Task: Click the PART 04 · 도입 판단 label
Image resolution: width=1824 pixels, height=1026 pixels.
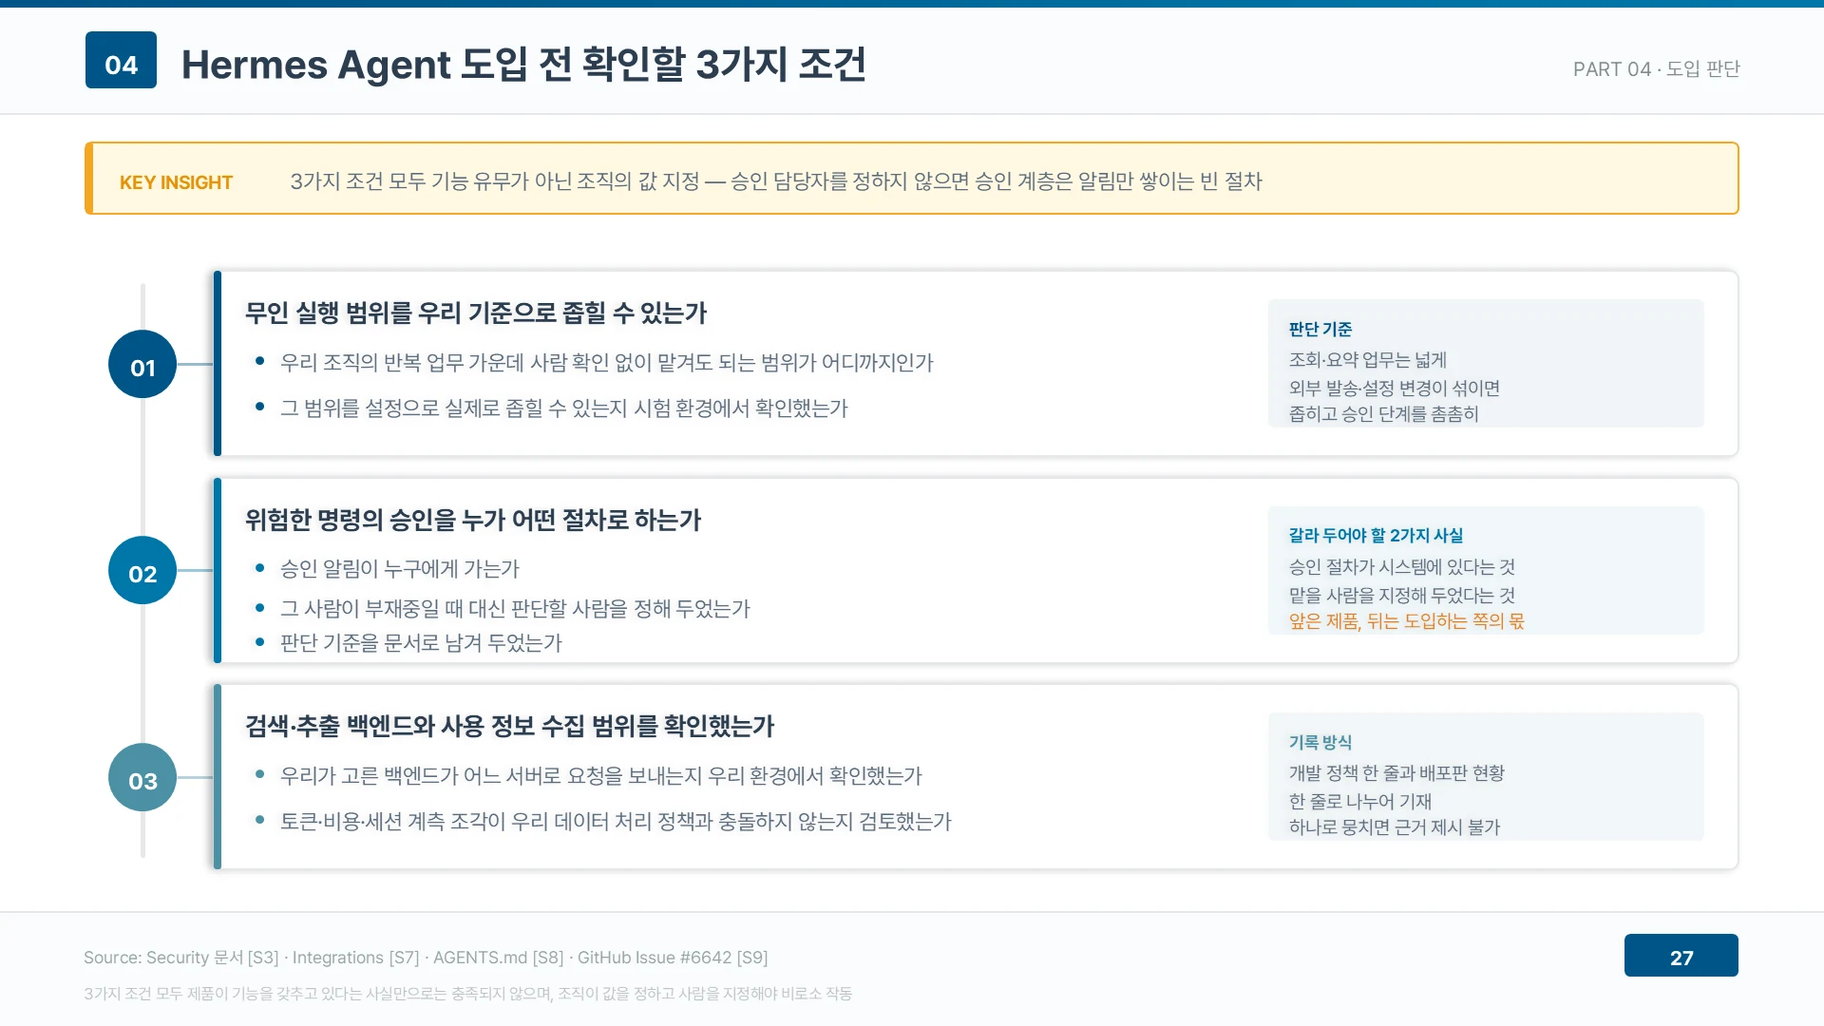Action: click(1656, 68)
